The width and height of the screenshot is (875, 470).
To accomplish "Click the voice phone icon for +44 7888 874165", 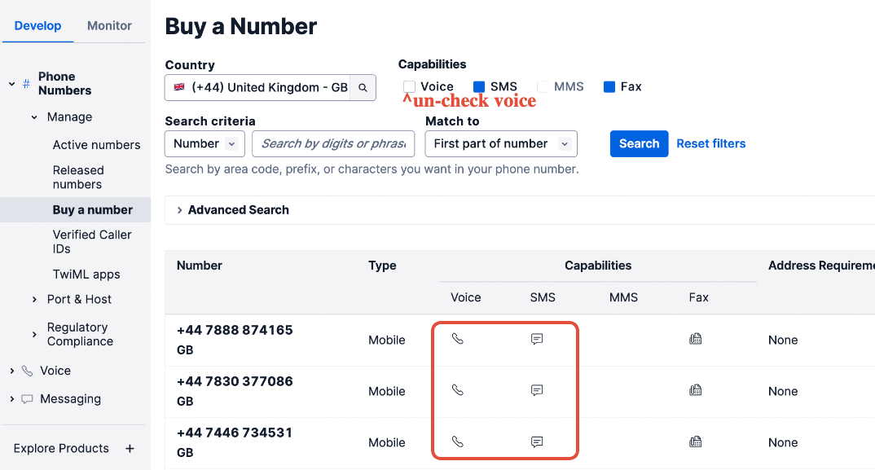I will pyautogui.click(x=458, y=339).
